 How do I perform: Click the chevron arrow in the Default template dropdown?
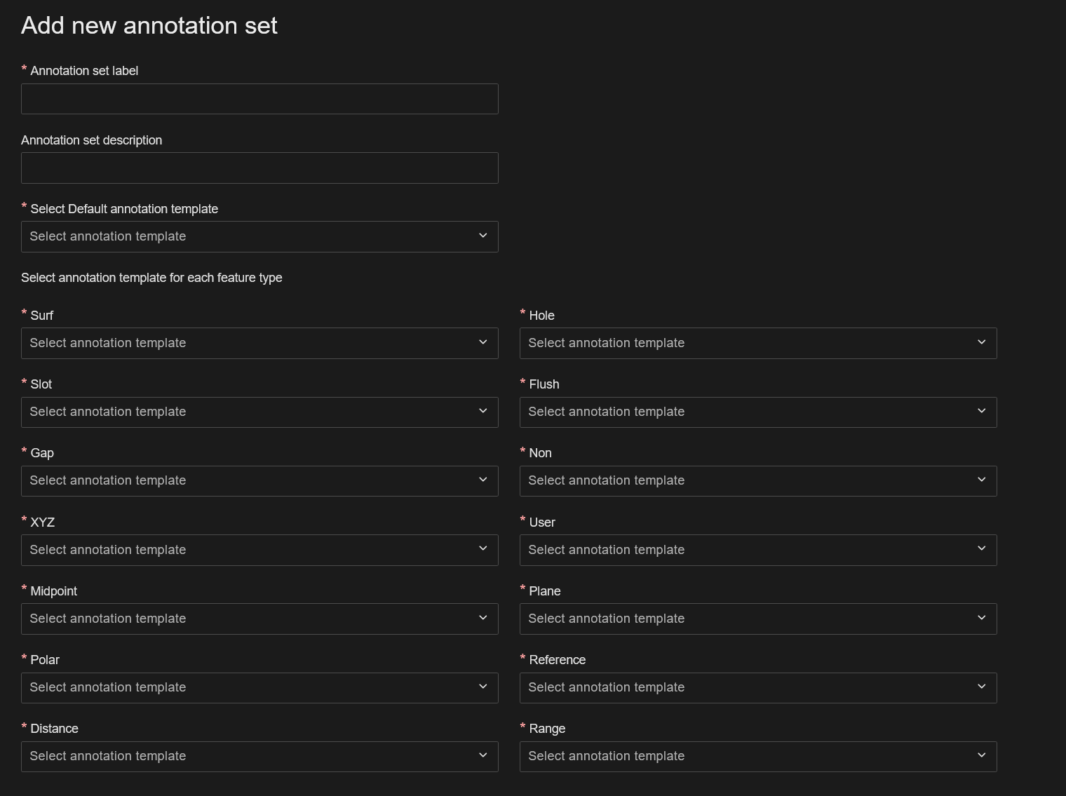(483, 236)
